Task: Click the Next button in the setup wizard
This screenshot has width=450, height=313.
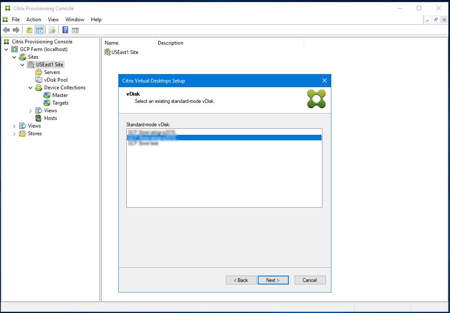Action: (x=273, y=280)
